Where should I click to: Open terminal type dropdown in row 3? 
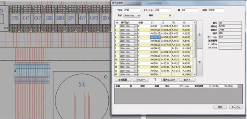(136, 33)
